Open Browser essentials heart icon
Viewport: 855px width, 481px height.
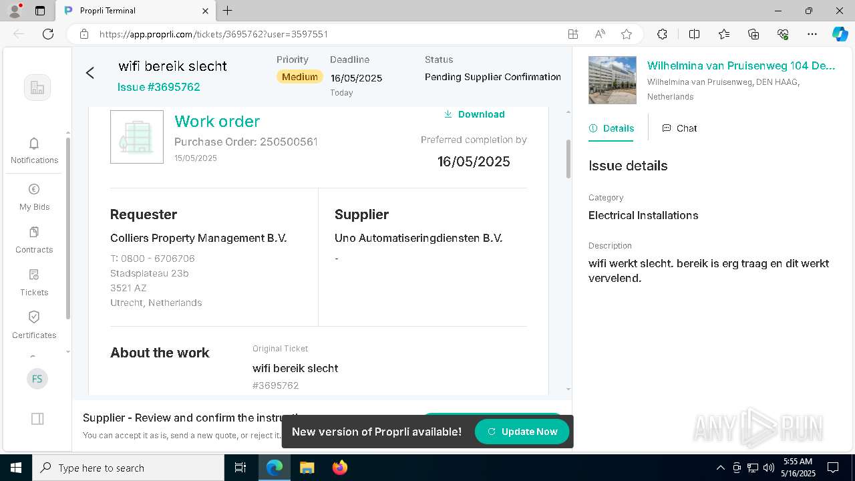coord(783,34)
